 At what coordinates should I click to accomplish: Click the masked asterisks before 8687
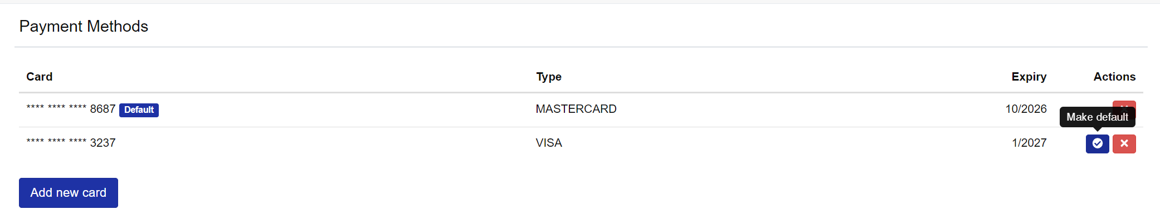(56, 107)
